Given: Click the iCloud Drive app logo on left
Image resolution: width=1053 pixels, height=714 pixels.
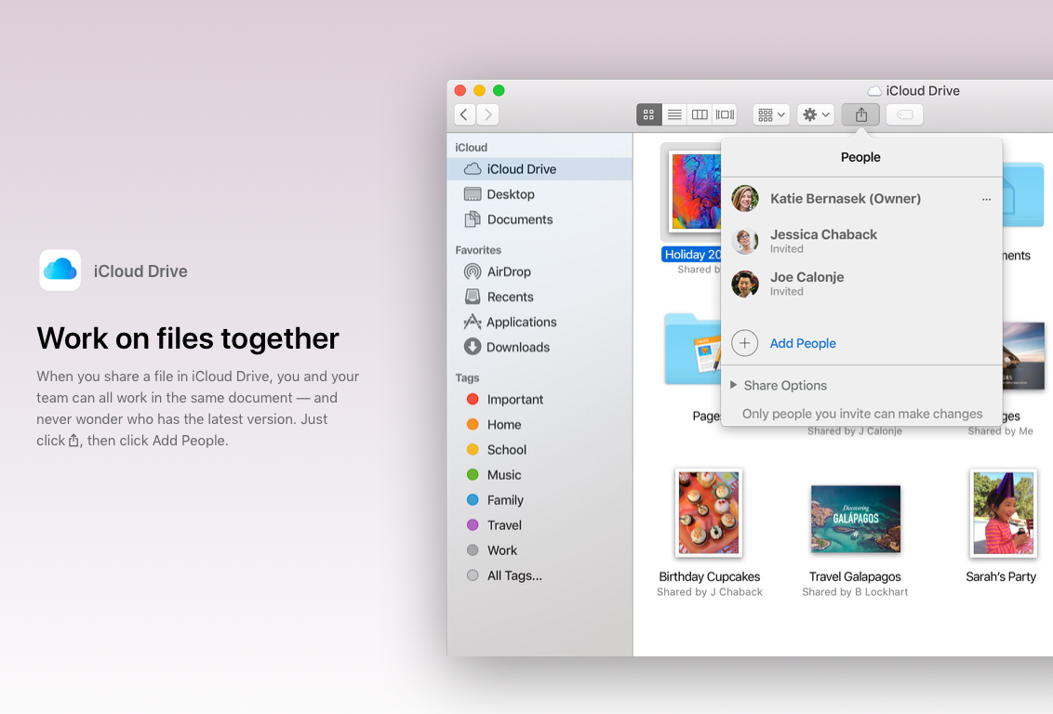Looking at the screenshot, I should [x=60, y=271].
